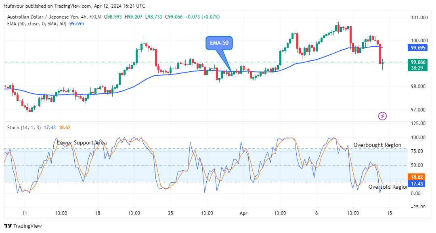The image size is (436, 233).
Task: Click the green 99.066 current price label
Action: tap(418, 65)
